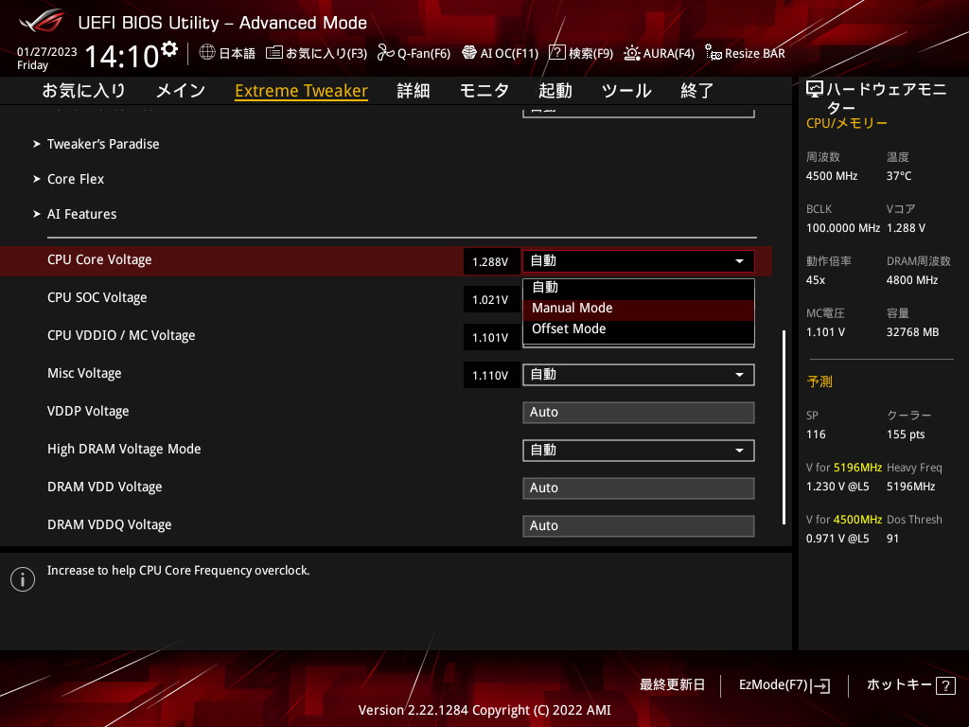Click the hotkey question-mark icon
This screenshot has height=727, width=969.
pyautogui.click(x=945, y=685)
